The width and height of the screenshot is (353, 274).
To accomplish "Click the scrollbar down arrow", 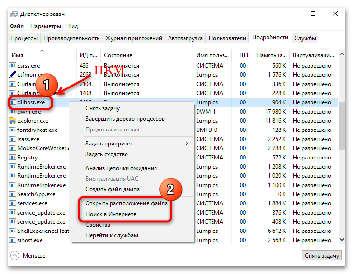I will (342, 240).
